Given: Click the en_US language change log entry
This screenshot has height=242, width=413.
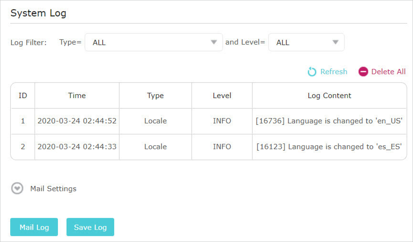Looking at the screenshot, I should 329,121.
